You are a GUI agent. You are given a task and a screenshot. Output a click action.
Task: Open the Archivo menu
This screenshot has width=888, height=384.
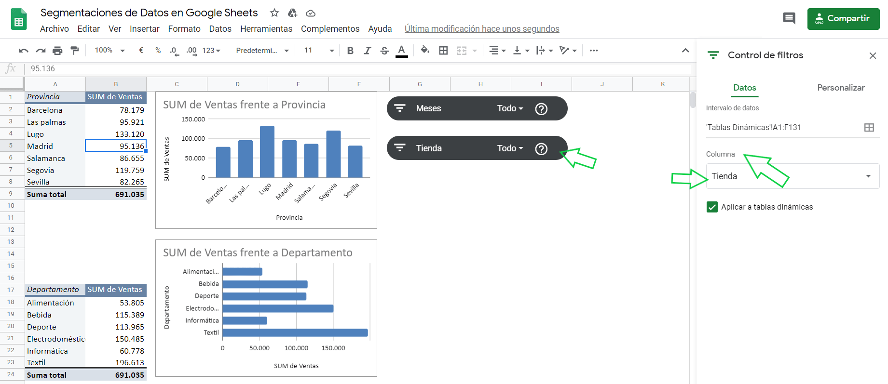[55, 29]
